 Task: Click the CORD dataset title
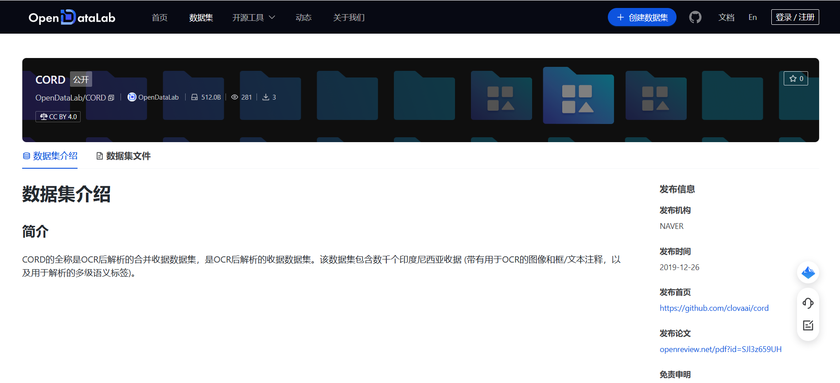[x=51, y=80]
